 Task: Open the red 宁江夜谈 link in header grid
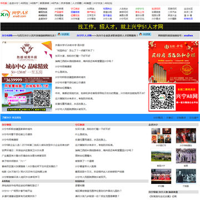point(75,9)
